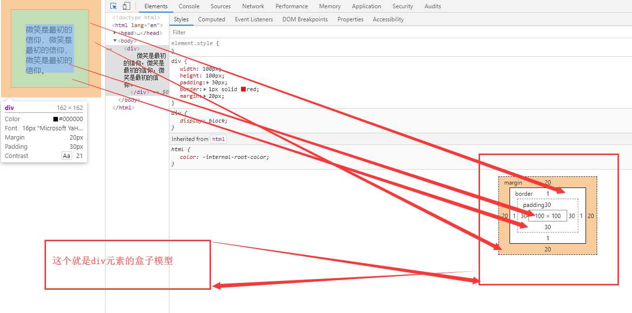The width and height of the screenshot is (632, 313).
Task: Click the Font row in element tooltip
Action: pyautogui.click(x=44, y=128)
